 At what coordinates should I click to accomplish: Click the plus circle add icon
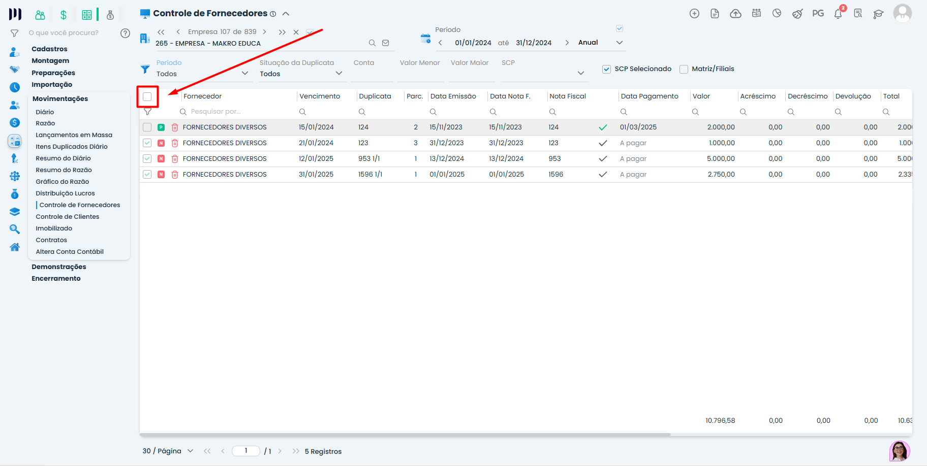[x=694, y=14]
